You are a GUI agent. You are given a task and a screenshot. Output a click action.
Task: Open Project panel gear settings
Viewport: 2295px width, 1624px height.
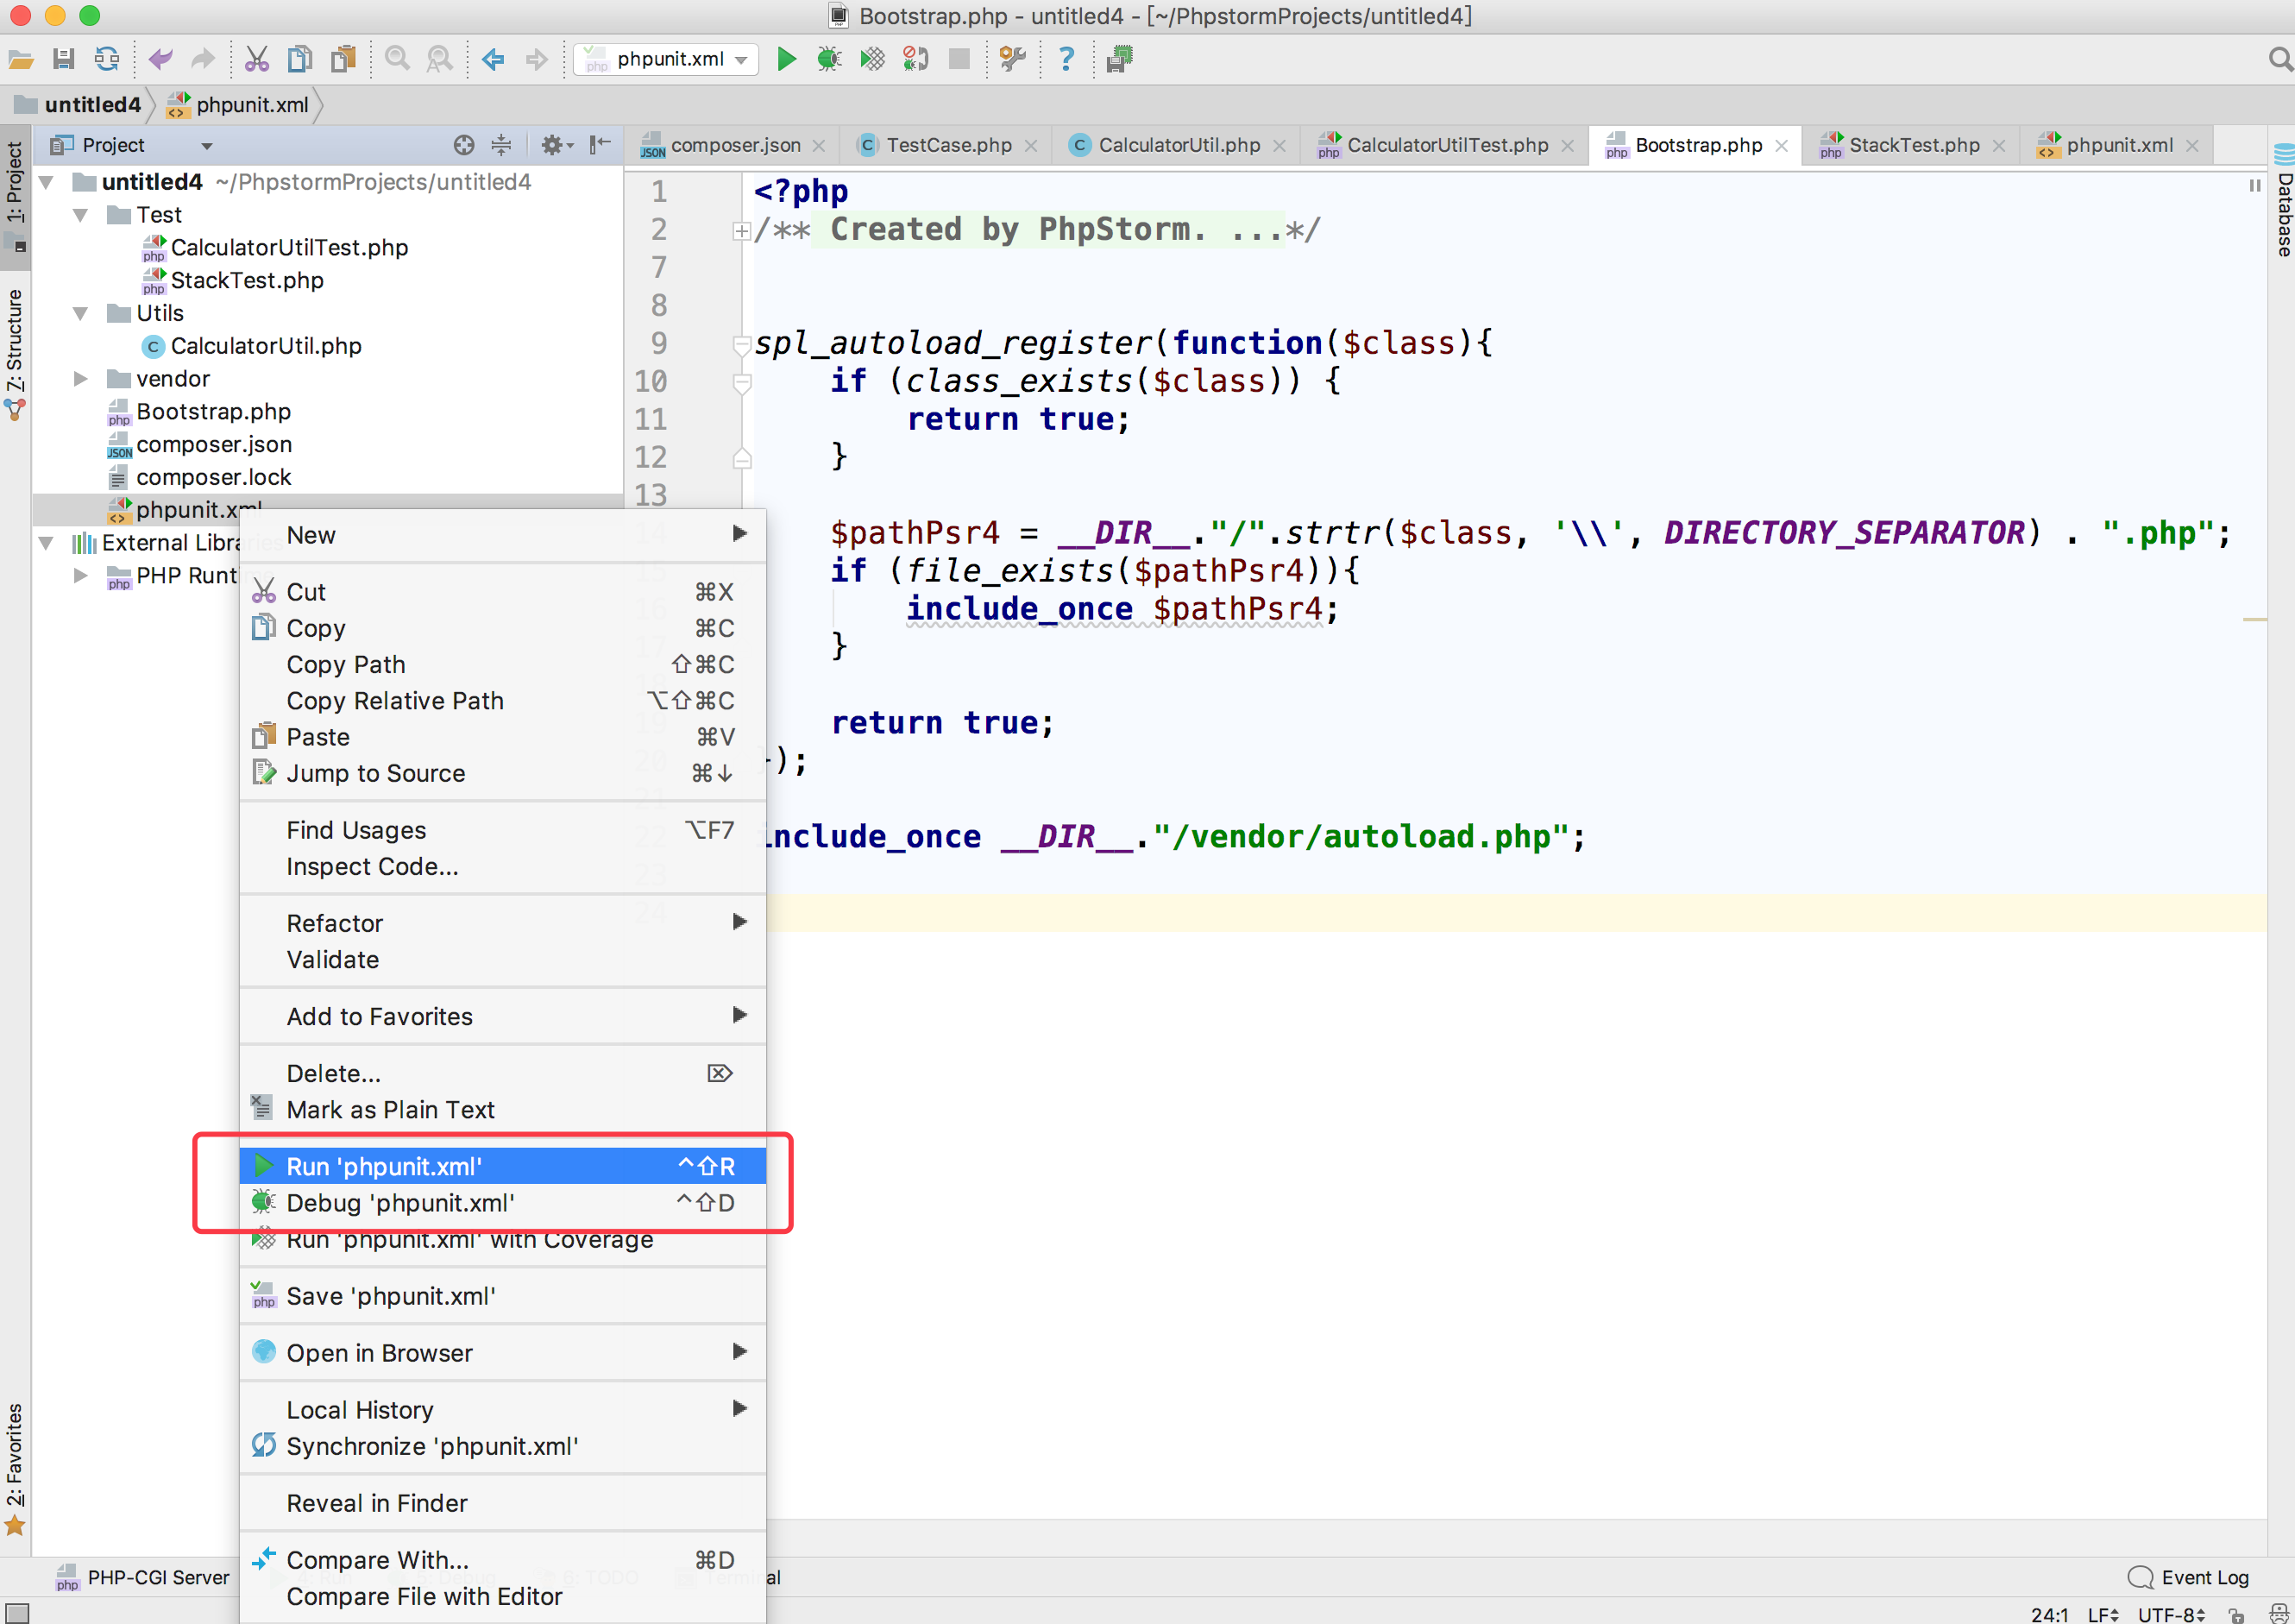point(556,145)
